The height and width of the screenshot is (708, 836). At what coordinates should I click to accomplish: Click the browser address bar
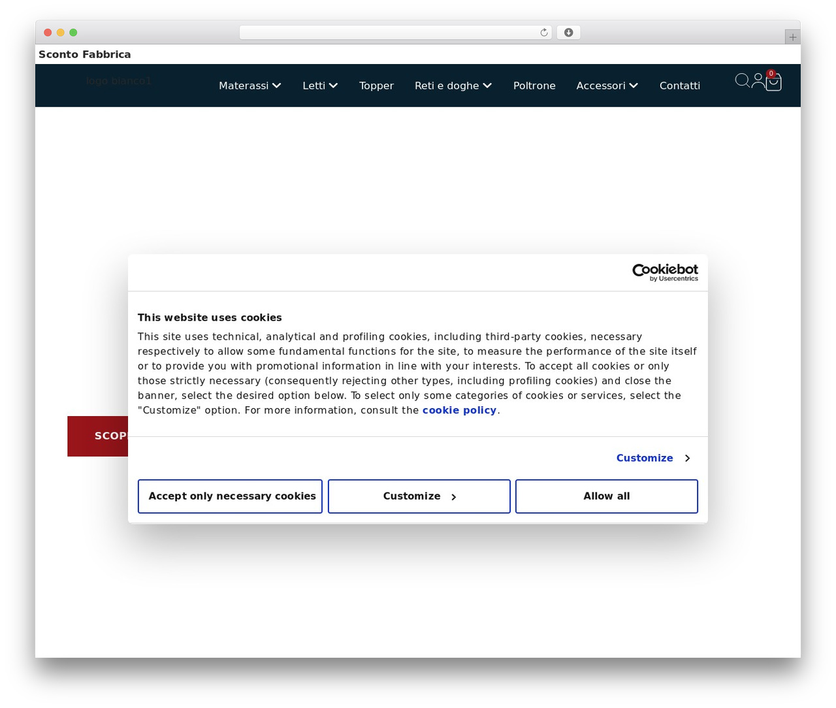(x=395, y=33)
